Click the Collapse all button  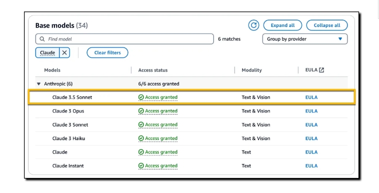[x=327, y=25]
